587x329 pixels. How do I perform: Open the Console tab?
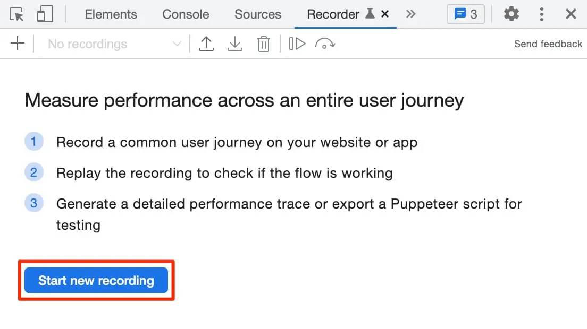[186, 14]
